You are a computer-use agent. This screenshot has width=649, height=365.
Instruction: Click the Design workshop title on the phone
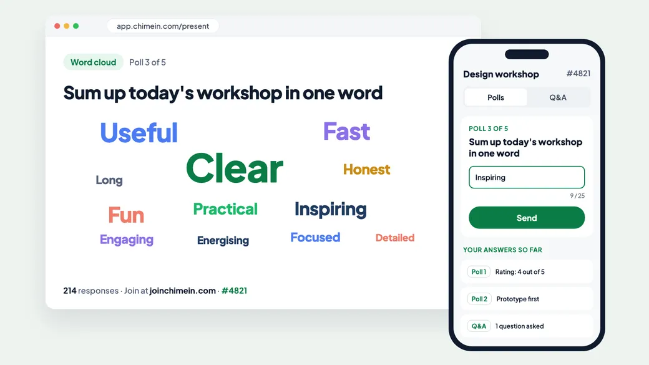pos(501,74)
